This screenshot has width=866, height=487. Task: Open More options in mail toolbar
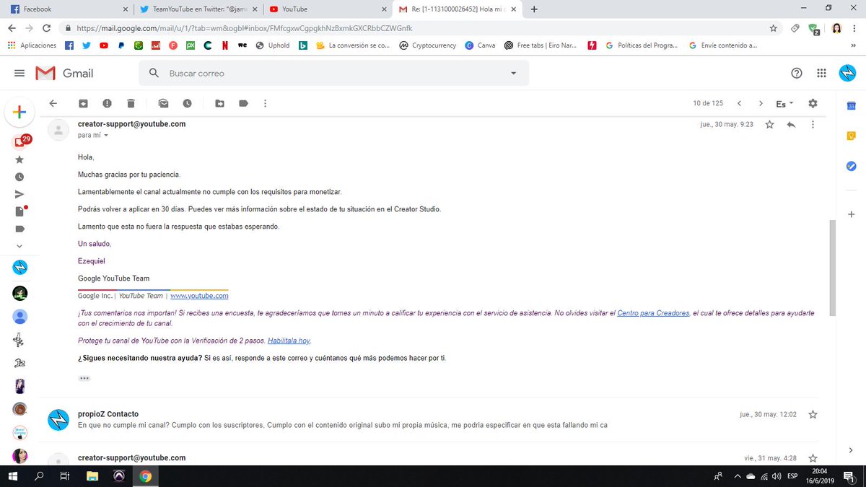coord(266,103)
